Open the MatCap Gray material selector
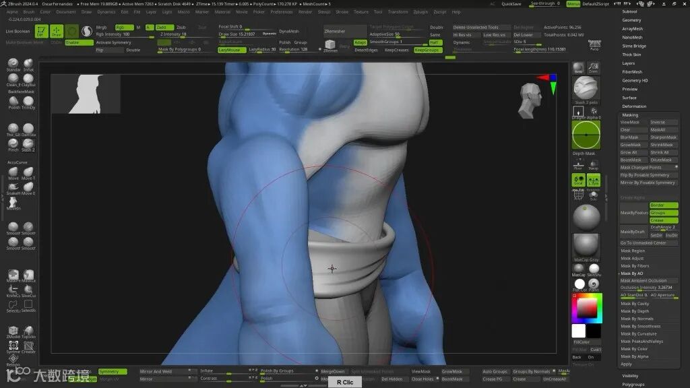Image resolution: width=690 pixels, height=388 pixels. click(x=586, y=247)
